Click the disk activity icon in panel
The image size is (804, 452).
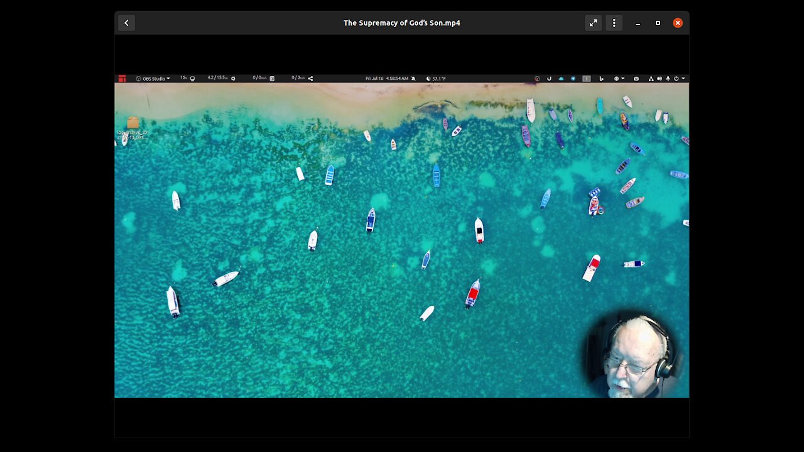(272, 78)
